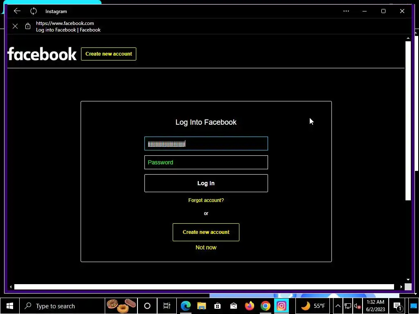Go back with the arrow in title bar
The image size is (419, 314).
coord(17,11)
